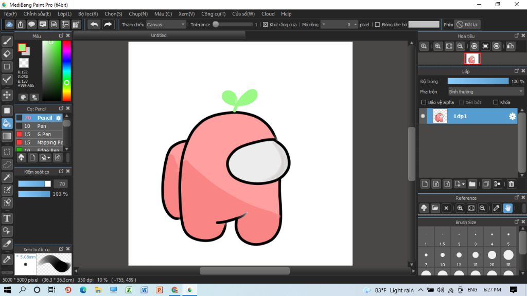Adjust the Tolerance slider

pos(233,25)
